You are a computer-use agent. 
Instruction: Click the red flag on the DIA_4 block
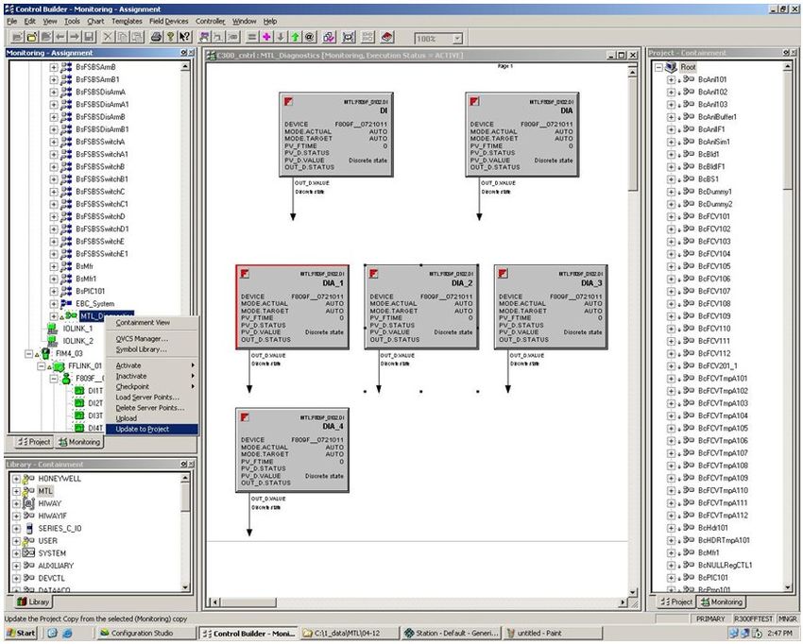245,417
